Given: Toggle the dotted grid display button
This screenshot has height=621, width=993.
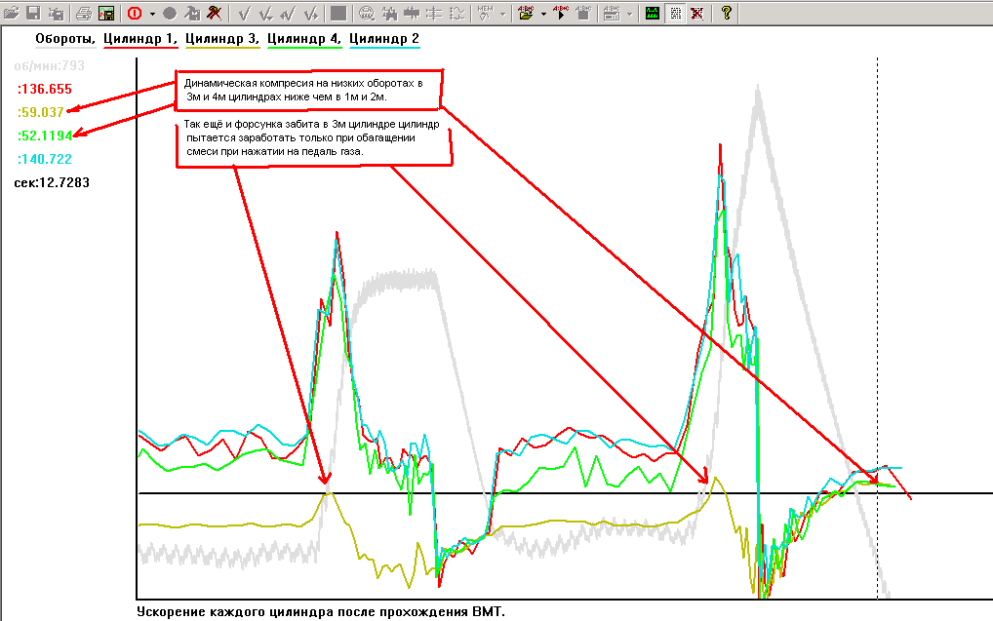Looking at the screenshot, I should click(676, 13).
